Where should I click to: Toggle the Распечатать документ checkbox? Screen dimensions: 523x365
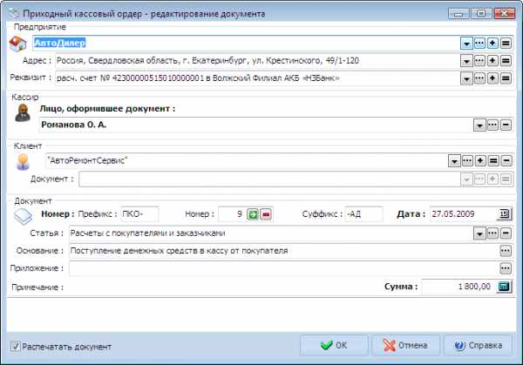(x=15, y=346)
